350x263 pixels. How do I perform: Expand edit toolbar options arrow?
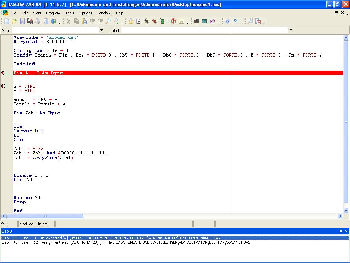point(122,23)
